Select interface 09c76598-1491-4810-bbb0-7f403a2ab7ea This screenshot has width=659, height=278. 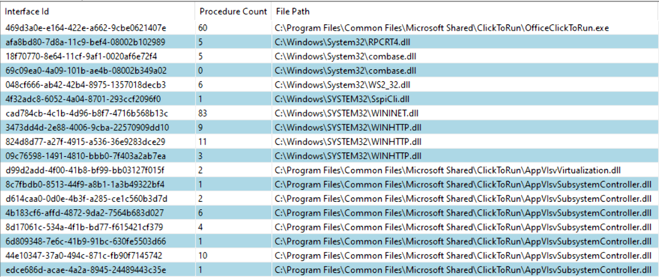tap(86, 156)
